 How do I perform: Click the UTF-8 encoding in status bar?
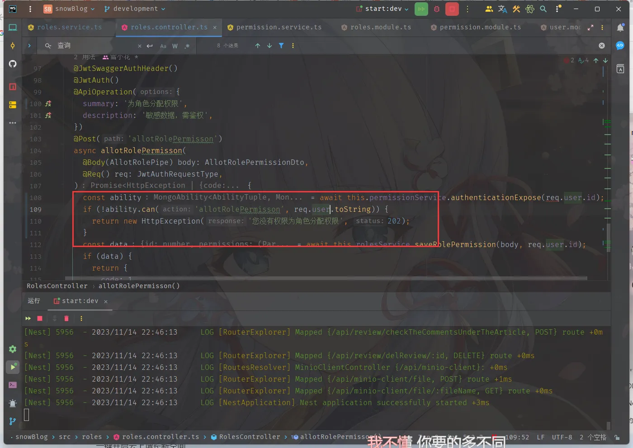(x=562, y=437)
